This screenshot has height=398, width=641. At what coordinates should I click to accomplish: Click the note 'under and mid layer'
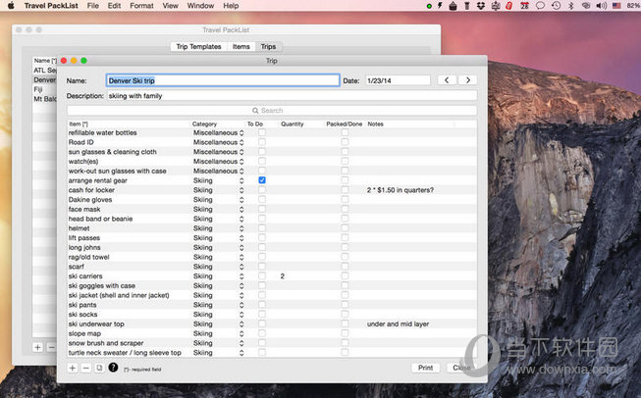pyautogui.click(x=398, y=323)
